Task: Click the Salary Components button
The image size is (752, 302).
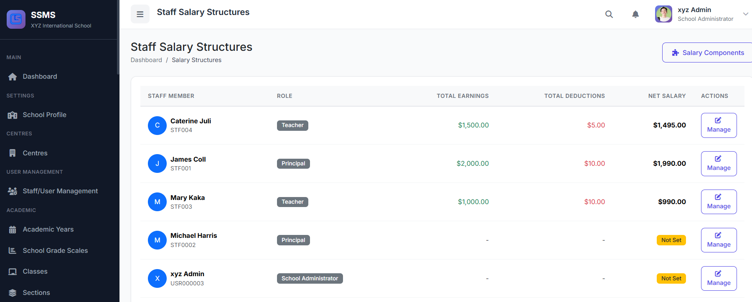Action: (x=708, y=53)
